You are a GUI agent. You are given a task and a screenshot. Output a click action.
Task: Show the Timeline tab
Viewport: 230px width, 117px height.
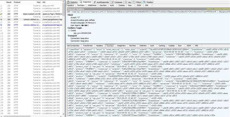pos(148,2)
